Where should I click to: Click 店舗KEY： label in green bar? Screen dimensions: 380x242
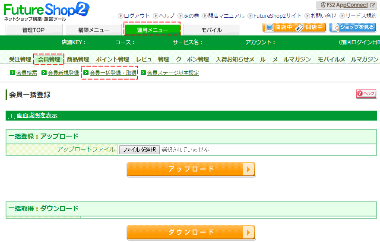pyautogui.click(x=74, y=42)
